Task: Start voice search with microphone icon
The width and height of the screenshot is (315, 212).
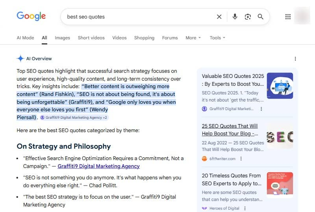Action: click(235, 17)
